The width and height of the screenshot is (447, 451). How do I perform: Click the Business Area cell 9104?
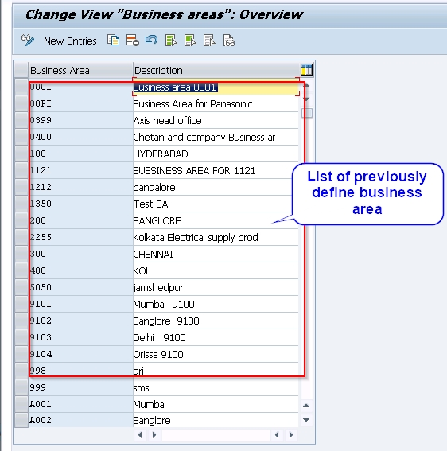[80, 354]
